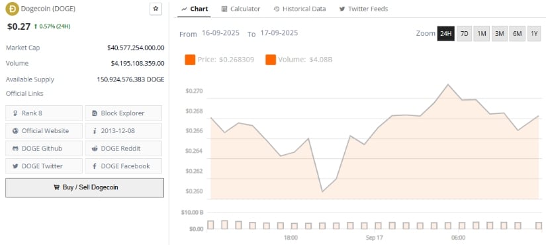Screen dimensions: 546x245
Task: Open the Chart tab
Action: click(195, 9)
